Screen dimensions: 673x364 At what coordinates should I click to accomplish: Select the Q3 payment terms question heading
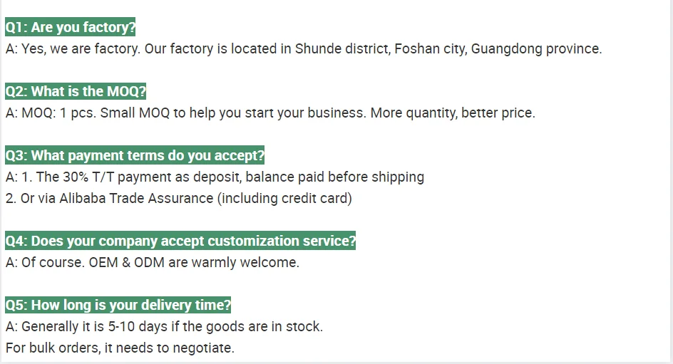point(135,155)
